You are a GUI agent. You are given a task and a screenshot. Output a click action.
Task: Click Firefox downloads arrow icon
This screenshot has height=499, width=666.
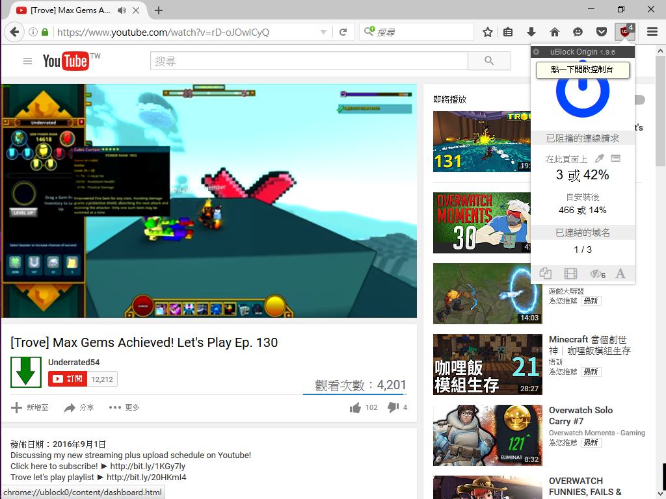(x=531, y=32)
